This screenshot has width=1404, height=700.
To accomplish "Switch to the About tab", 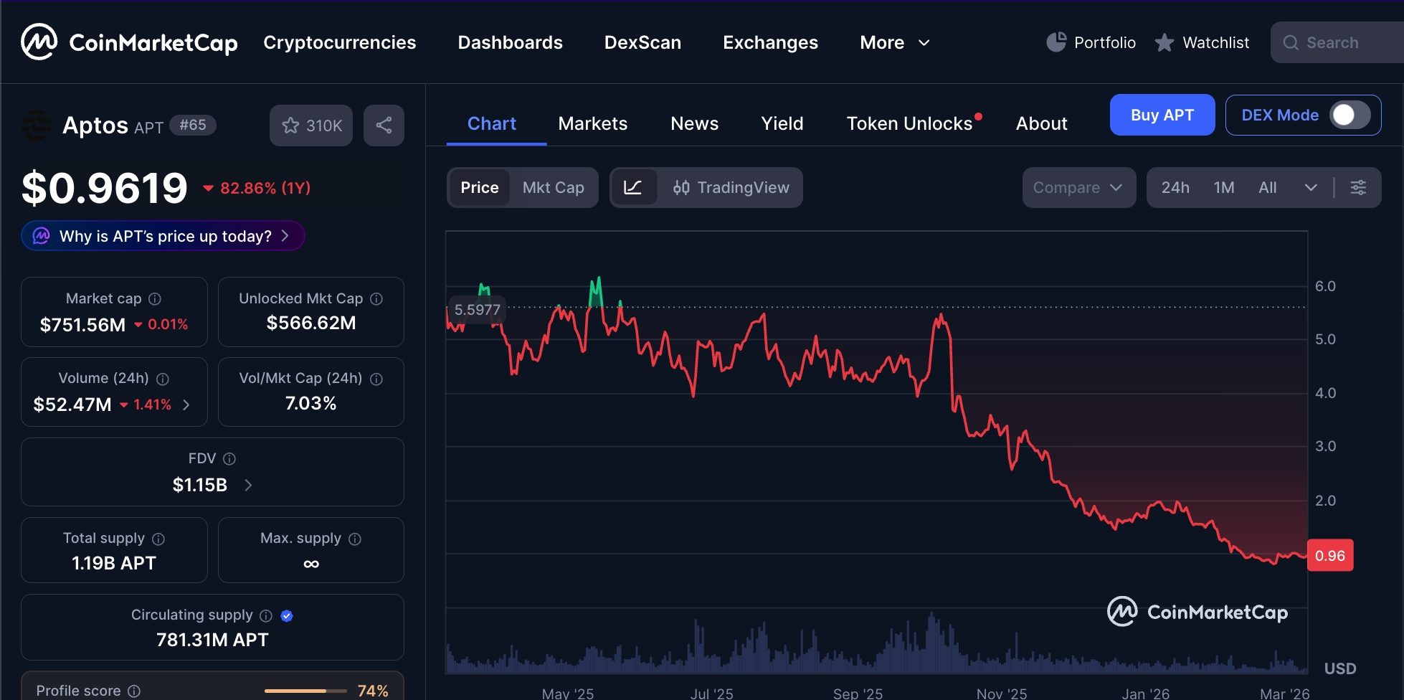I will pyautogui.click(x=1041, y=123).
